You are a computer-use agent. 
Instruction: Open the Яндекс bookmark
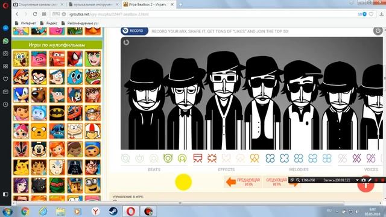pos(49,23)
